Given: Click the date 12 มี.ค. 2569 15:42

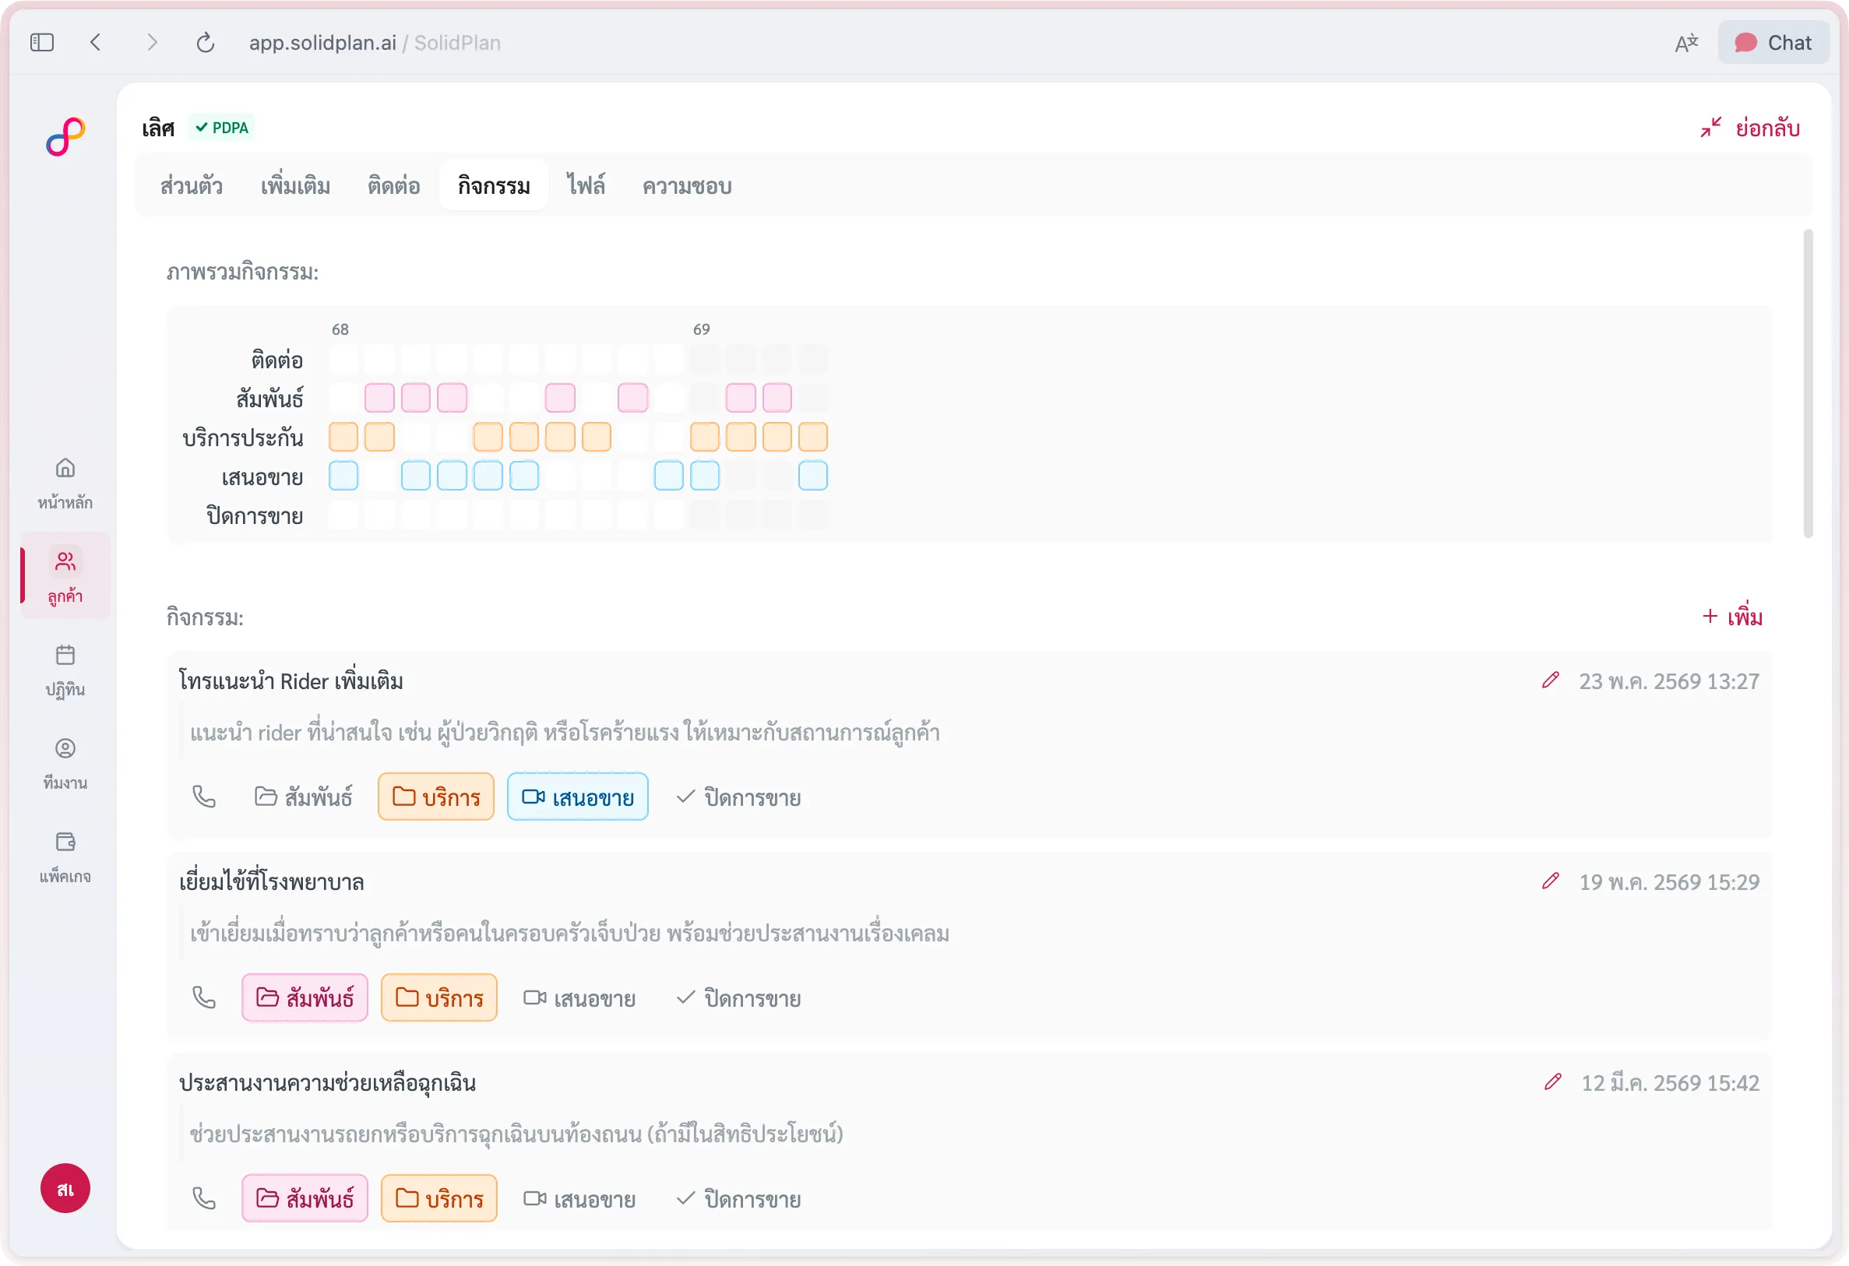Looking at the screenshot, I should pos(1670,1083).
